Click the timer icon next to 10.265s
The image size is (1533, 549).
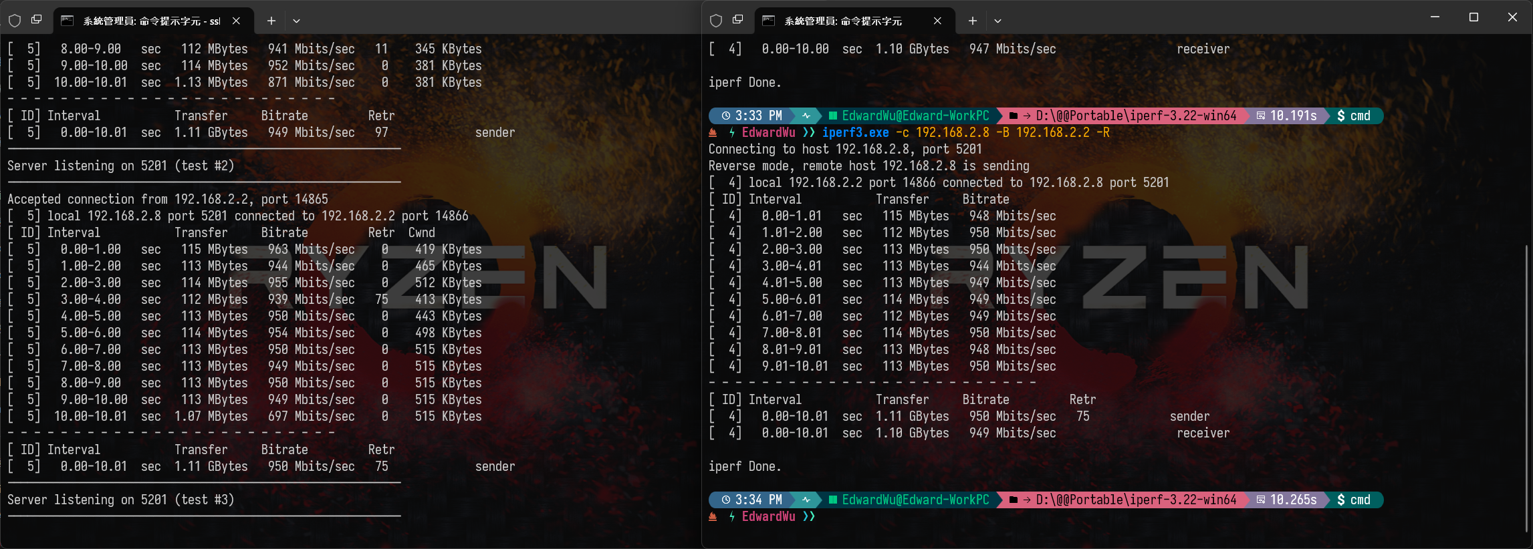(x=1260, y=500)
